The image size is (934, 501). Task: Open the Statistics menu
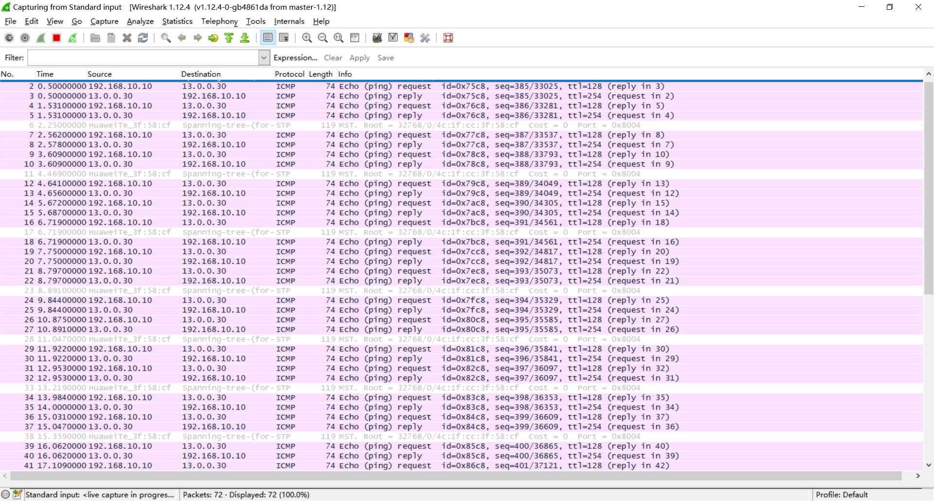point(178,21)
